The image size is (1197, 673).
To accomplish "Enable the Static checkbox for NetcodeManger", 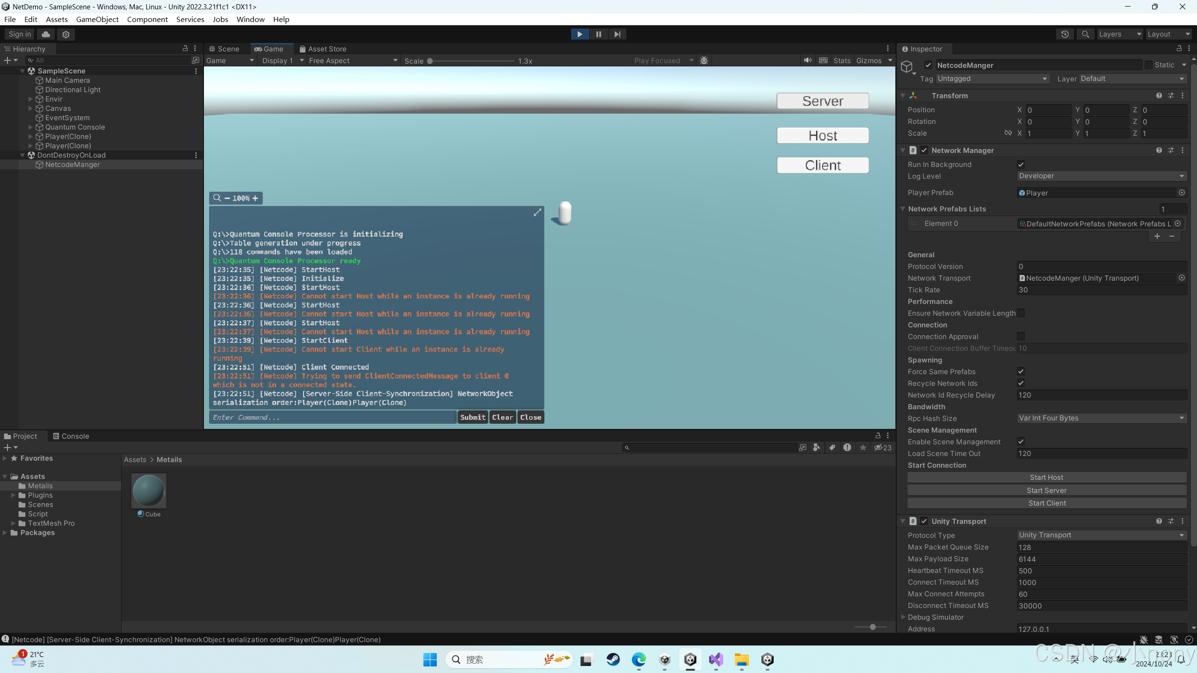I will tap(1149, 65).
